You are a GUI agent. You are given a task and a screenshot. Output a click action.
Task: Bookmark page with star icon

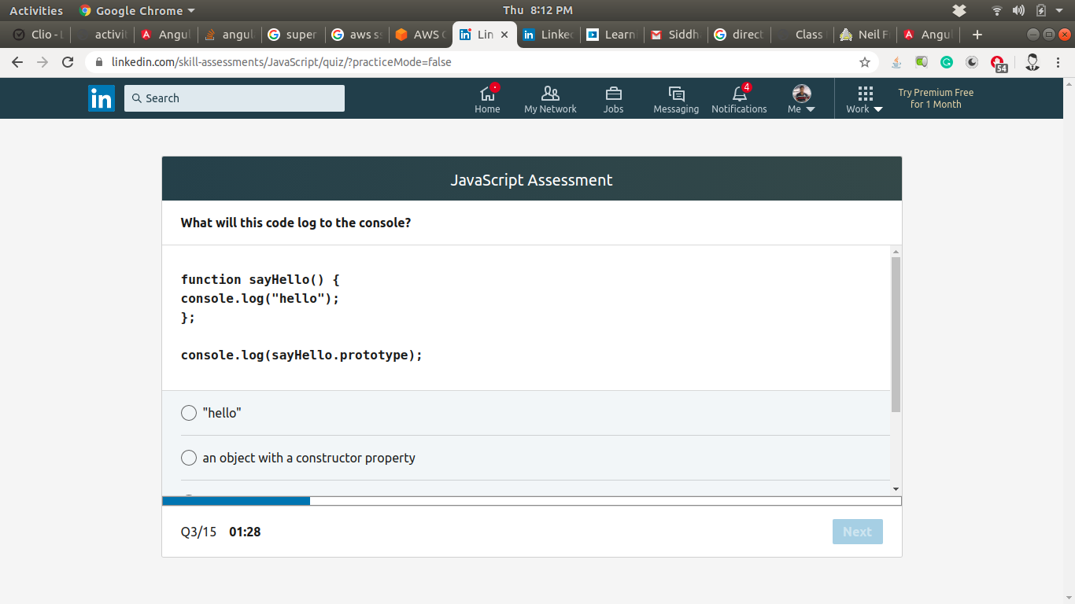[865, 62]
